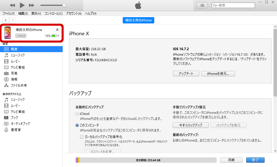Viewport: 277px width, 167px height.
Task: Click the アップデート button
Action: tap(186, 74)
